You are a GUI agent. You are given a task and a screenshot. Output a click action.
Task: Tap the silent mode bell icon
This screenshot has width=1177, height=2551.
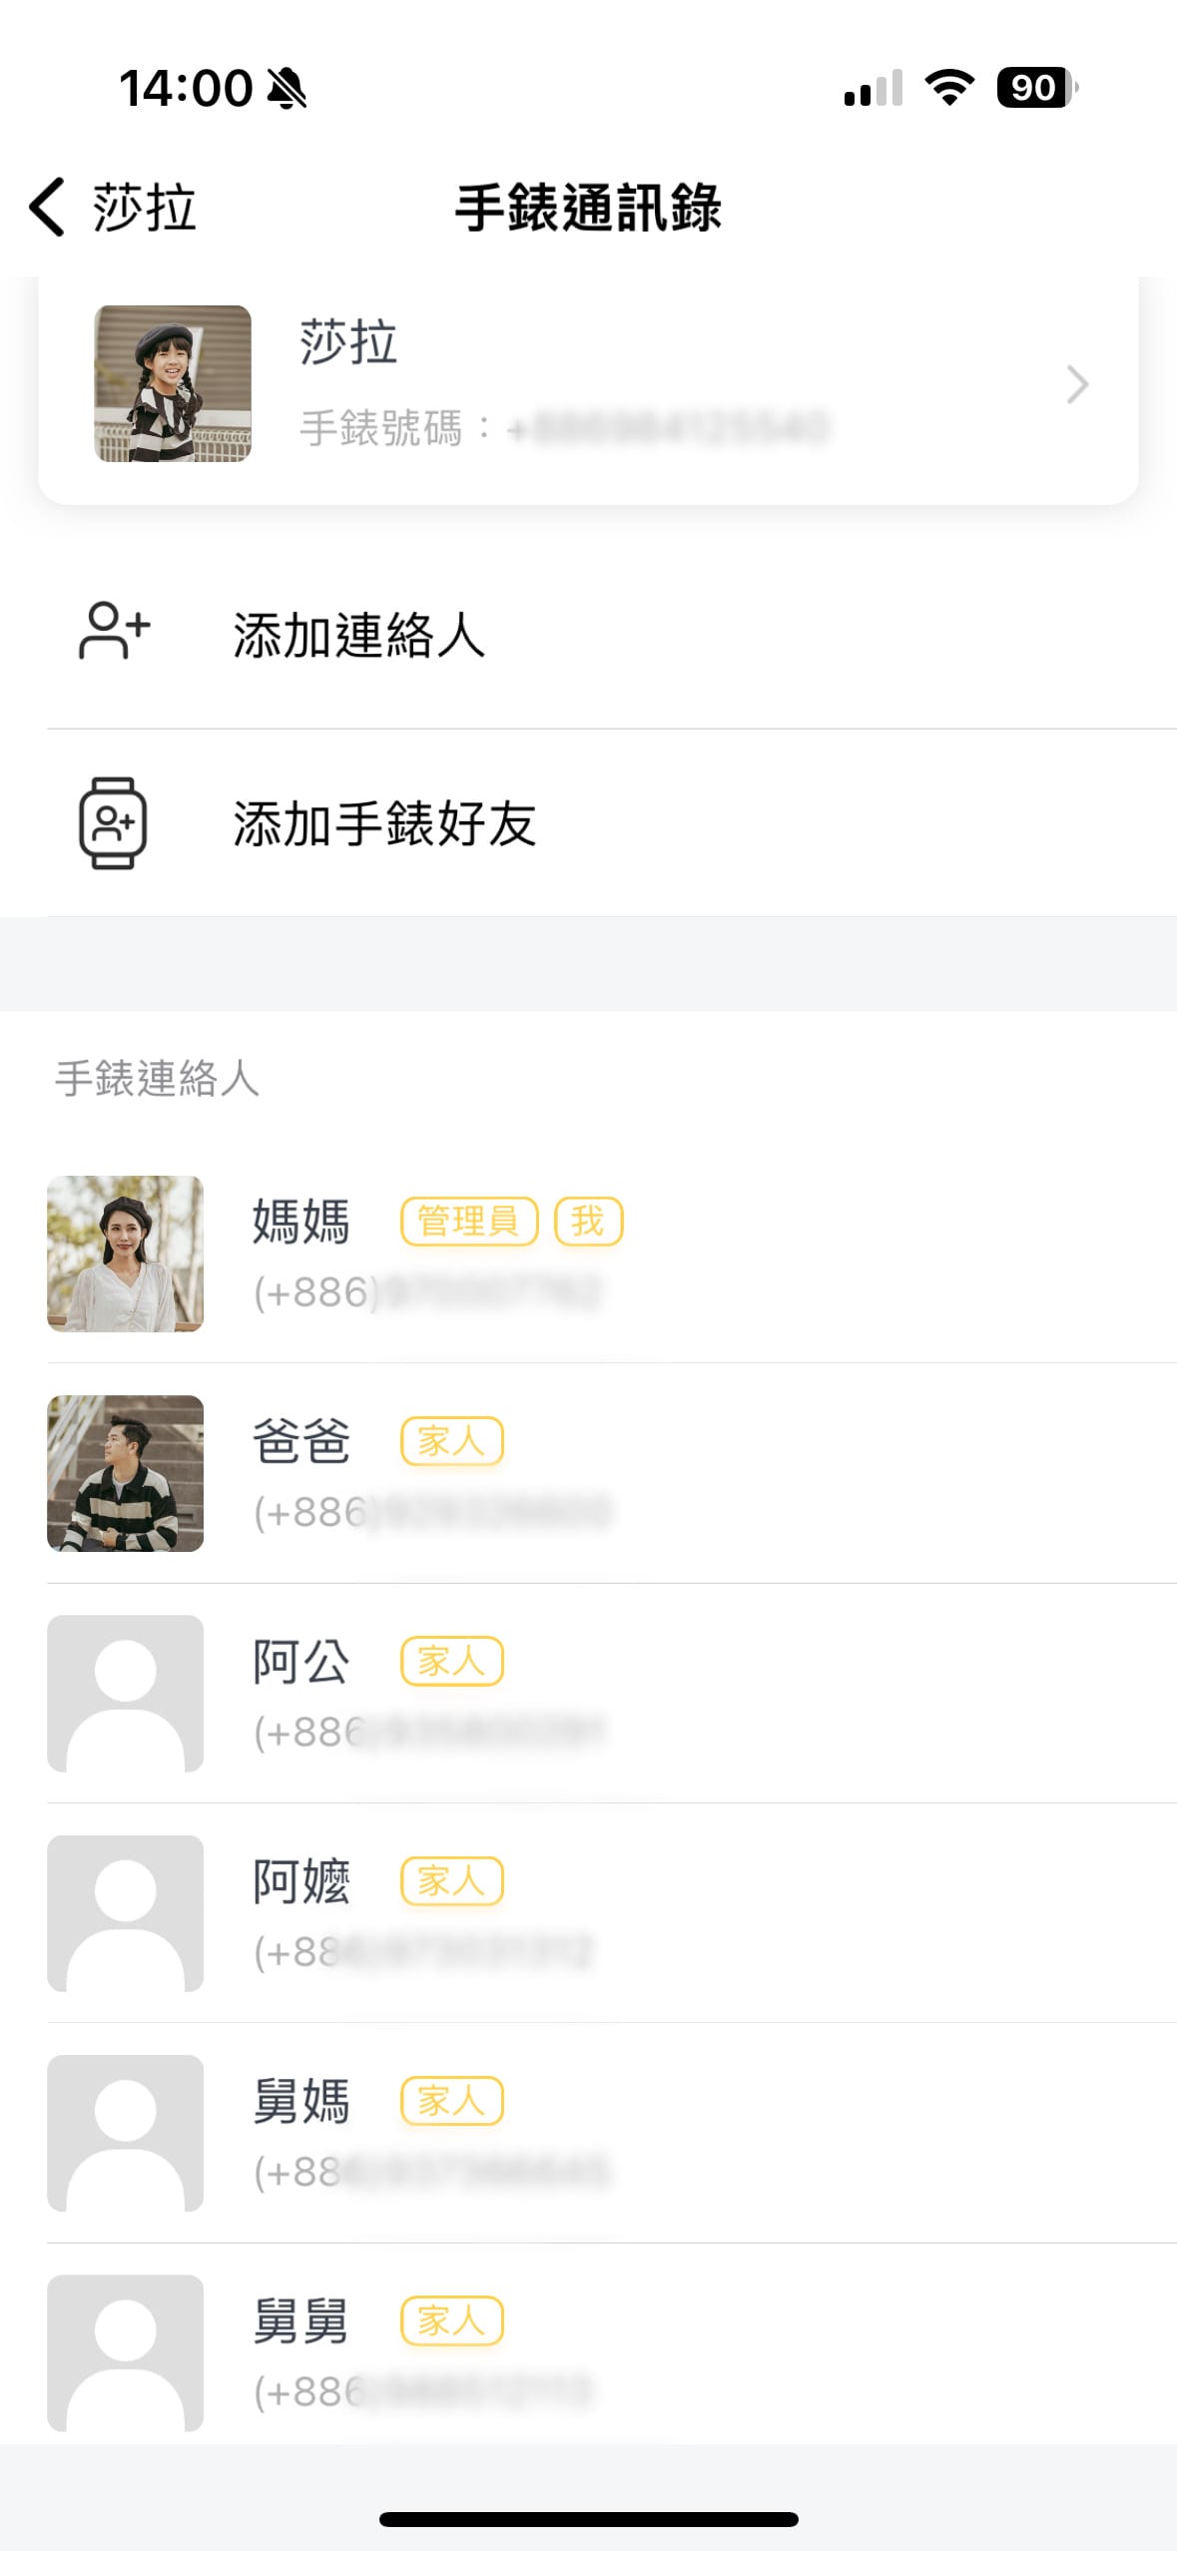(x=288, y=89)
